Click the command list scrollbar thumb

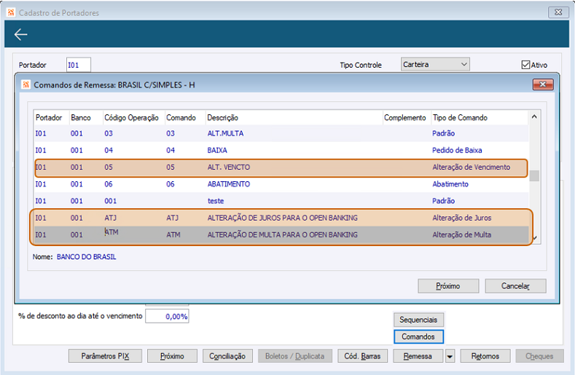coord(534,175)
